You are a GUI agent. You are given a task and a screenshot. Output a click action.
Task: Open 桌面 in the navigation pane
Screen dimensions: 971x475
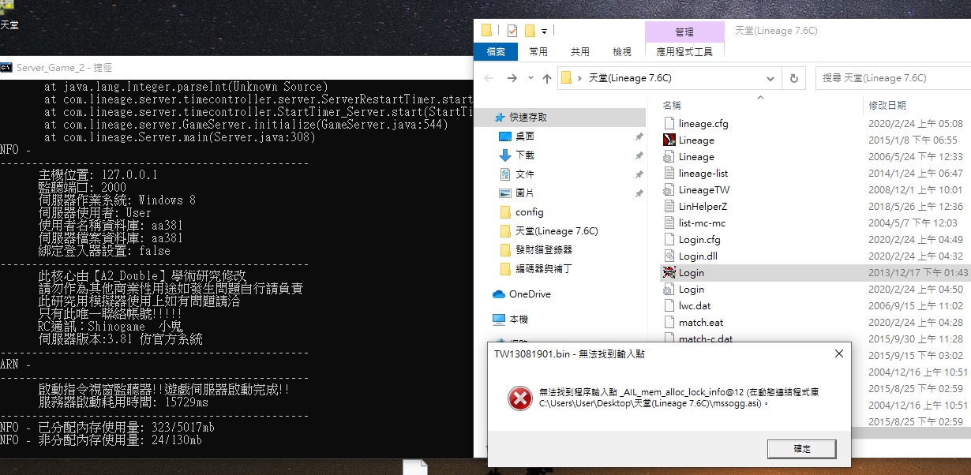525,136
